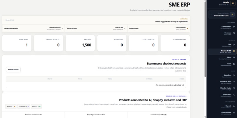Click the Wasla W logo
The width and height of the screenshot is (237, 118).
click(x=233, y=3)
